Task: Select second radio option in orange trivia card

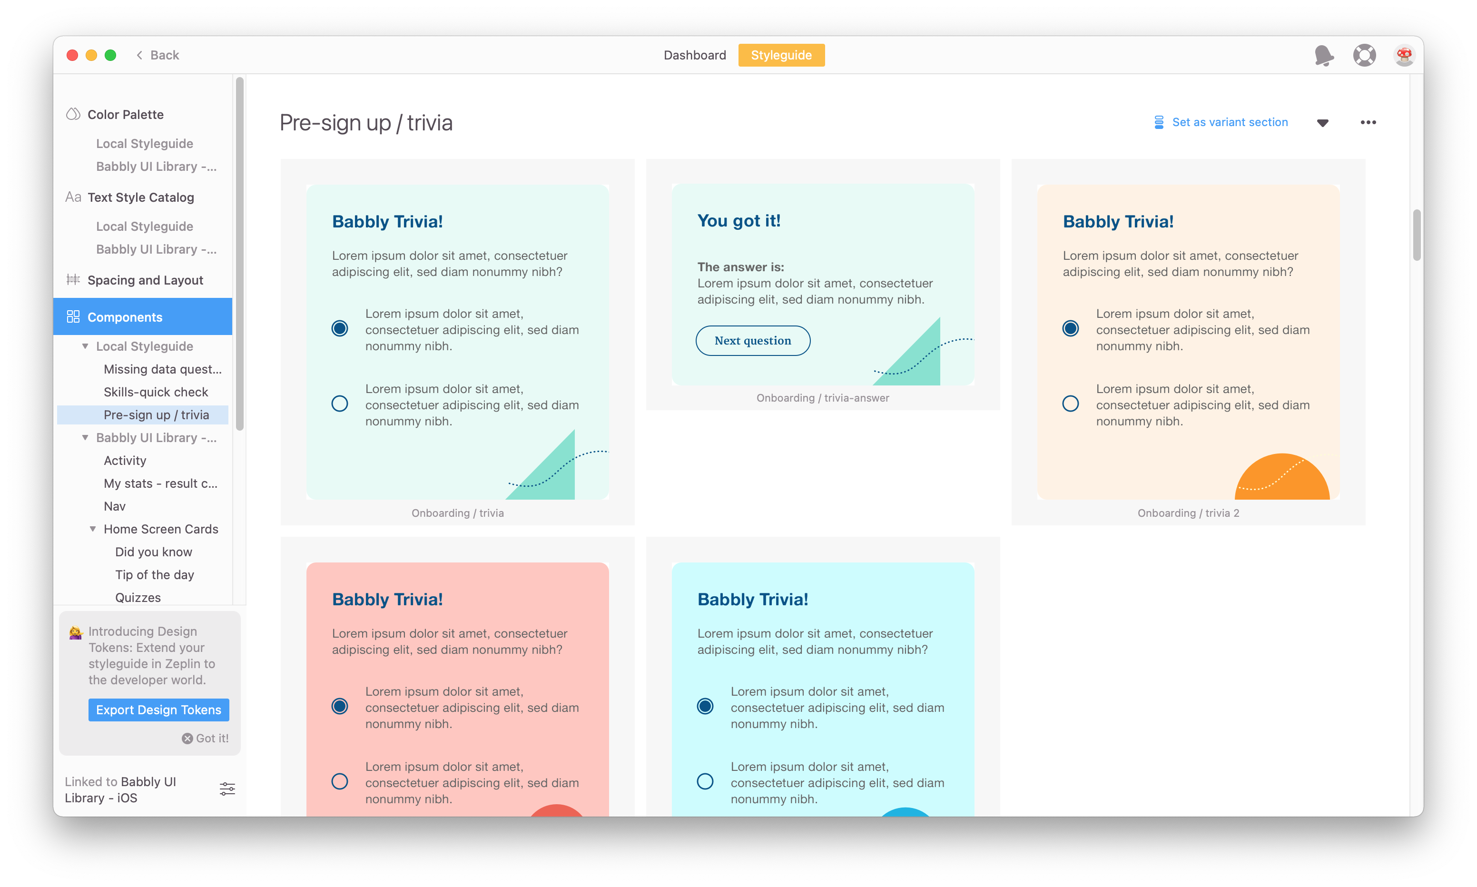Action: 1070,404
